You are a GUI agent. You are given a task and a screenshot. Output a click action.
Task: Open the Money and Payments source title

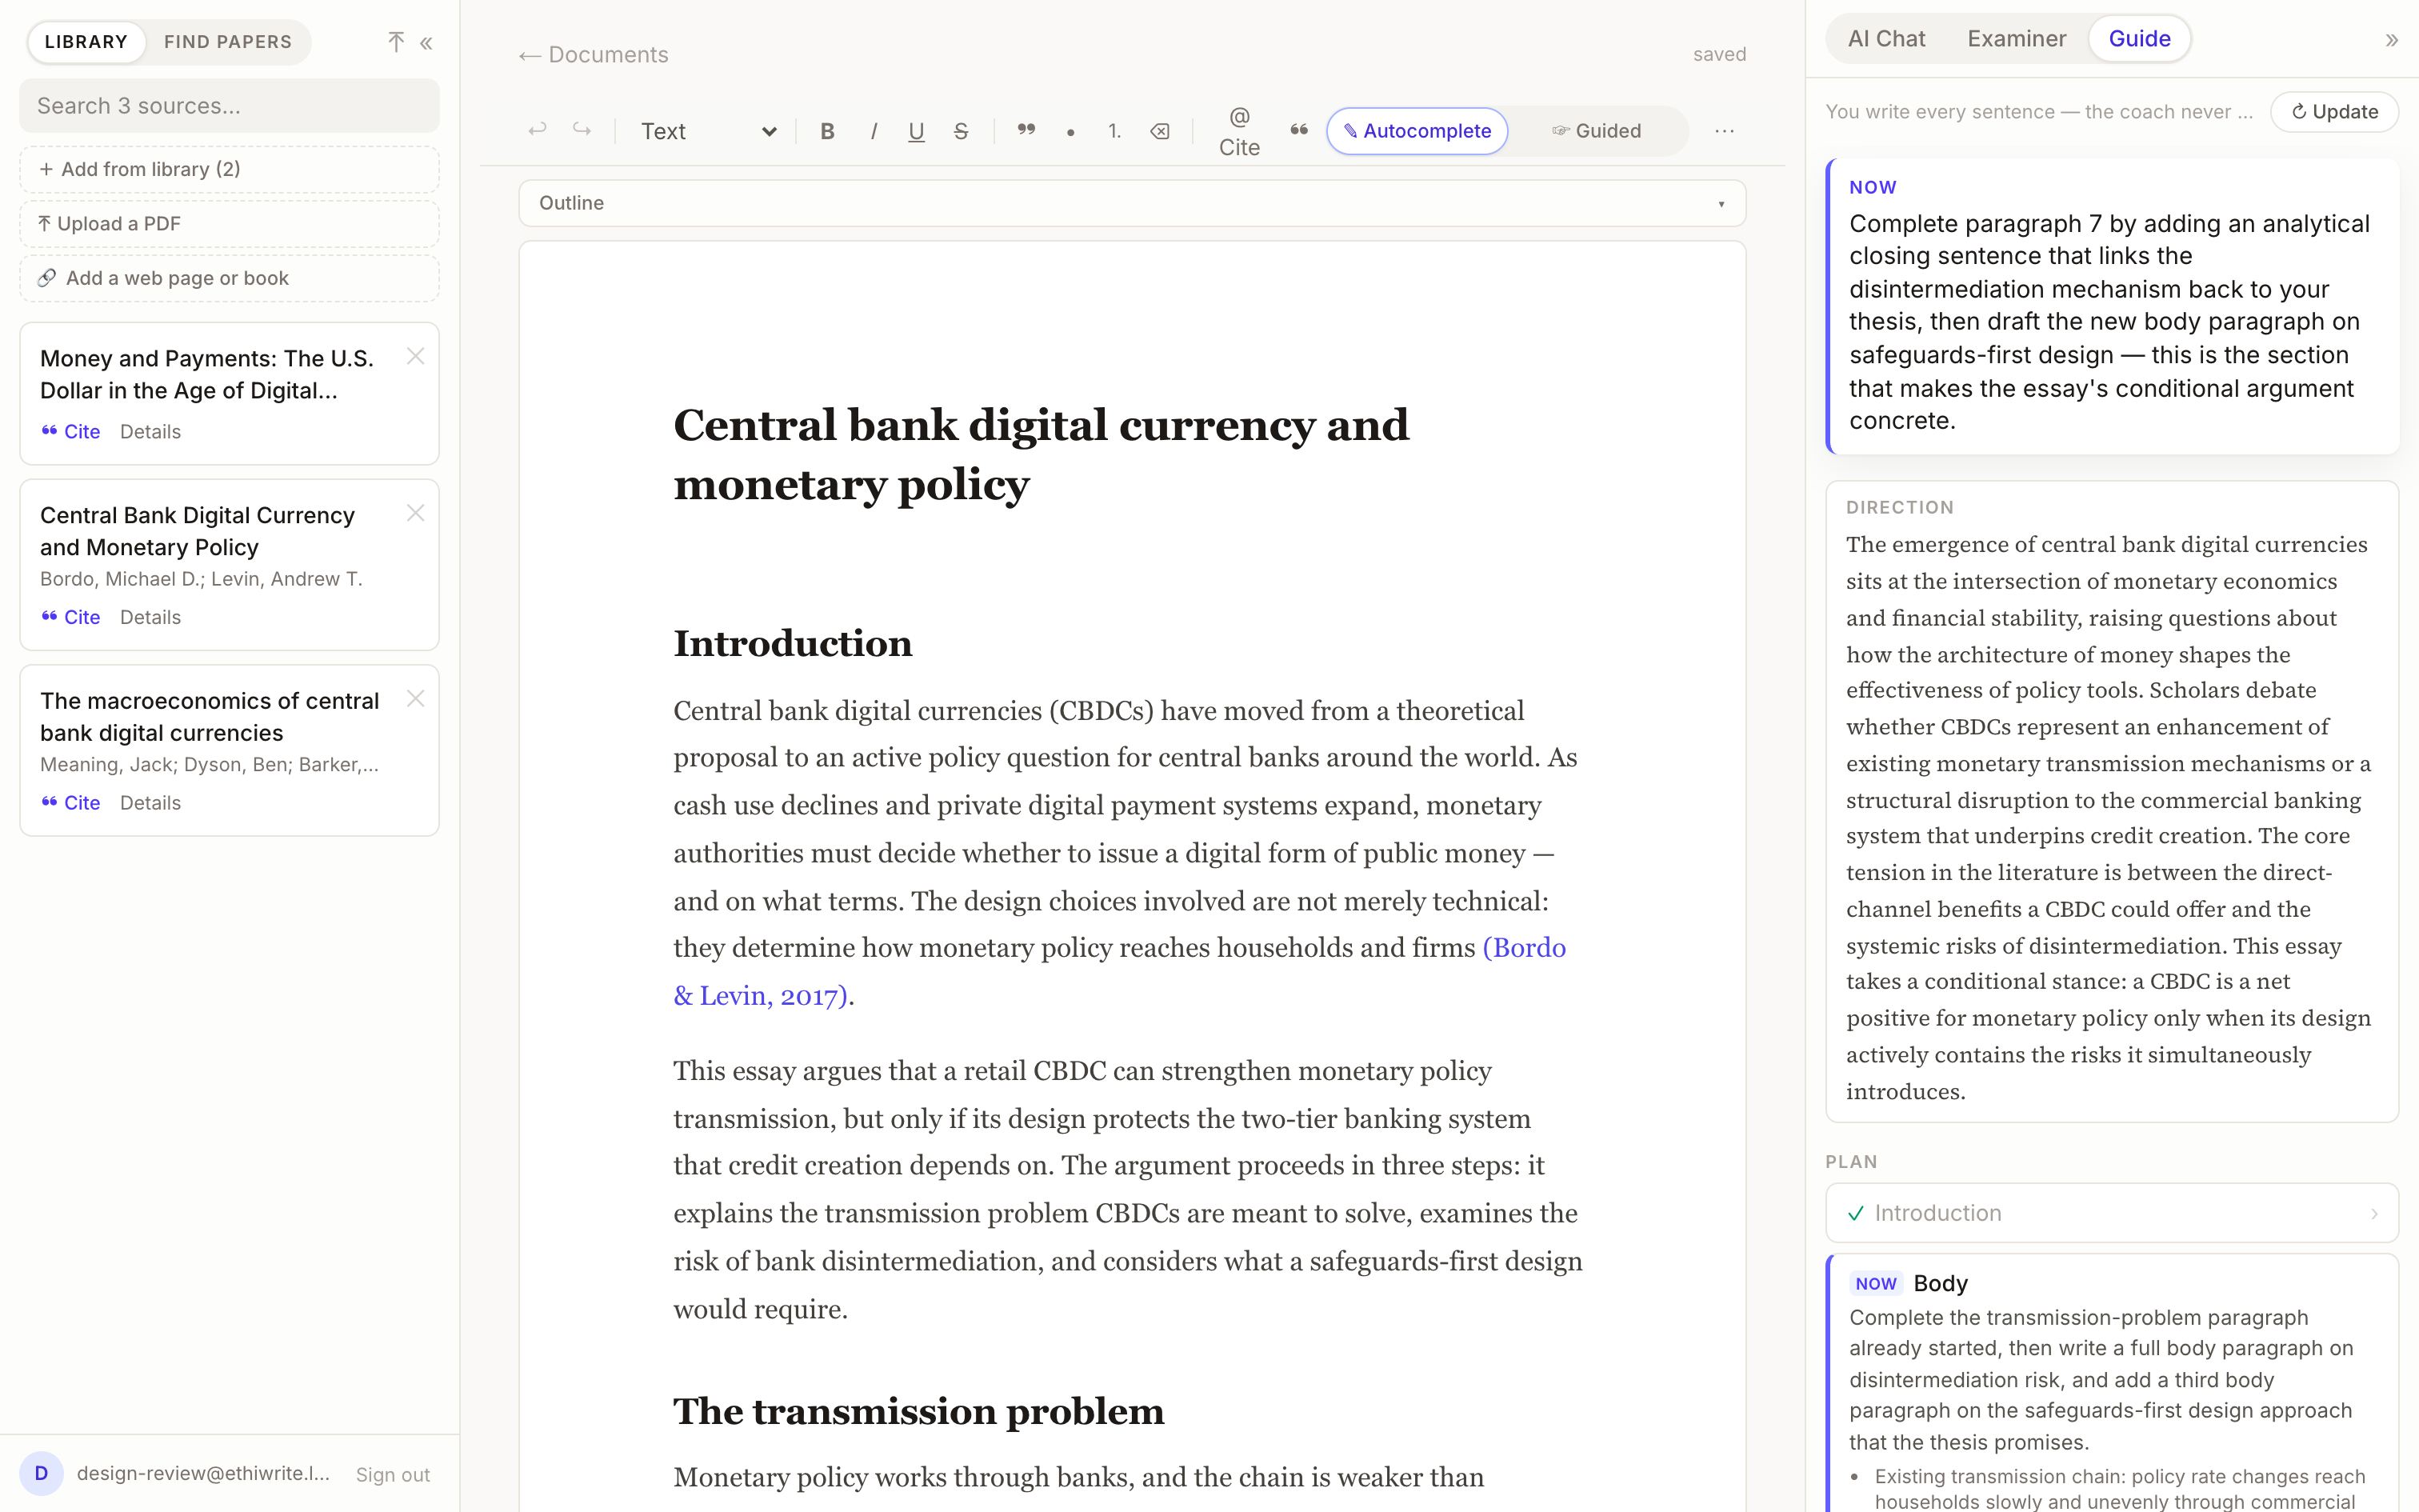pyautogui.click(x=207, y=374)
